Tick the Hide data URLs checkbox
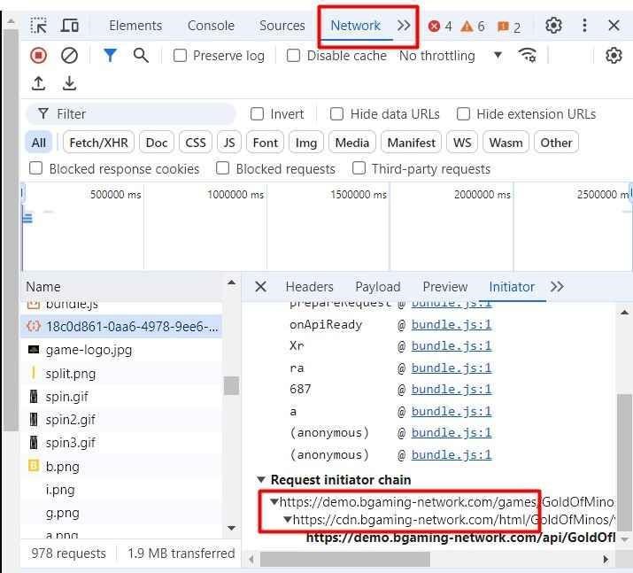Screen dimensions: 633x573 click(x=337, y=114)
